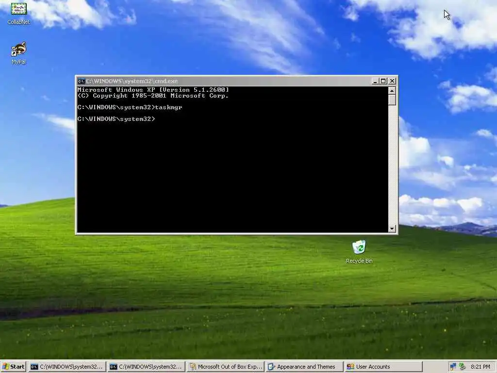This screenshot has height=373, width=497.
Task: Maximize the cmd.exe window
Action: coord(383,81)
